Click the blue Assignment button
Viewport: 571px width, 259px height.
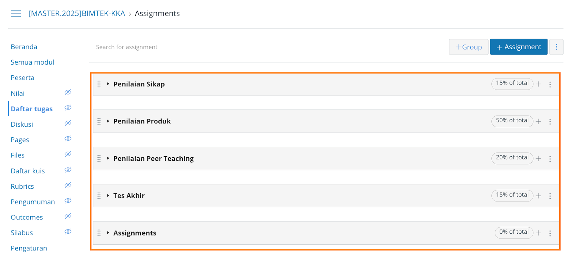point(519,47)
